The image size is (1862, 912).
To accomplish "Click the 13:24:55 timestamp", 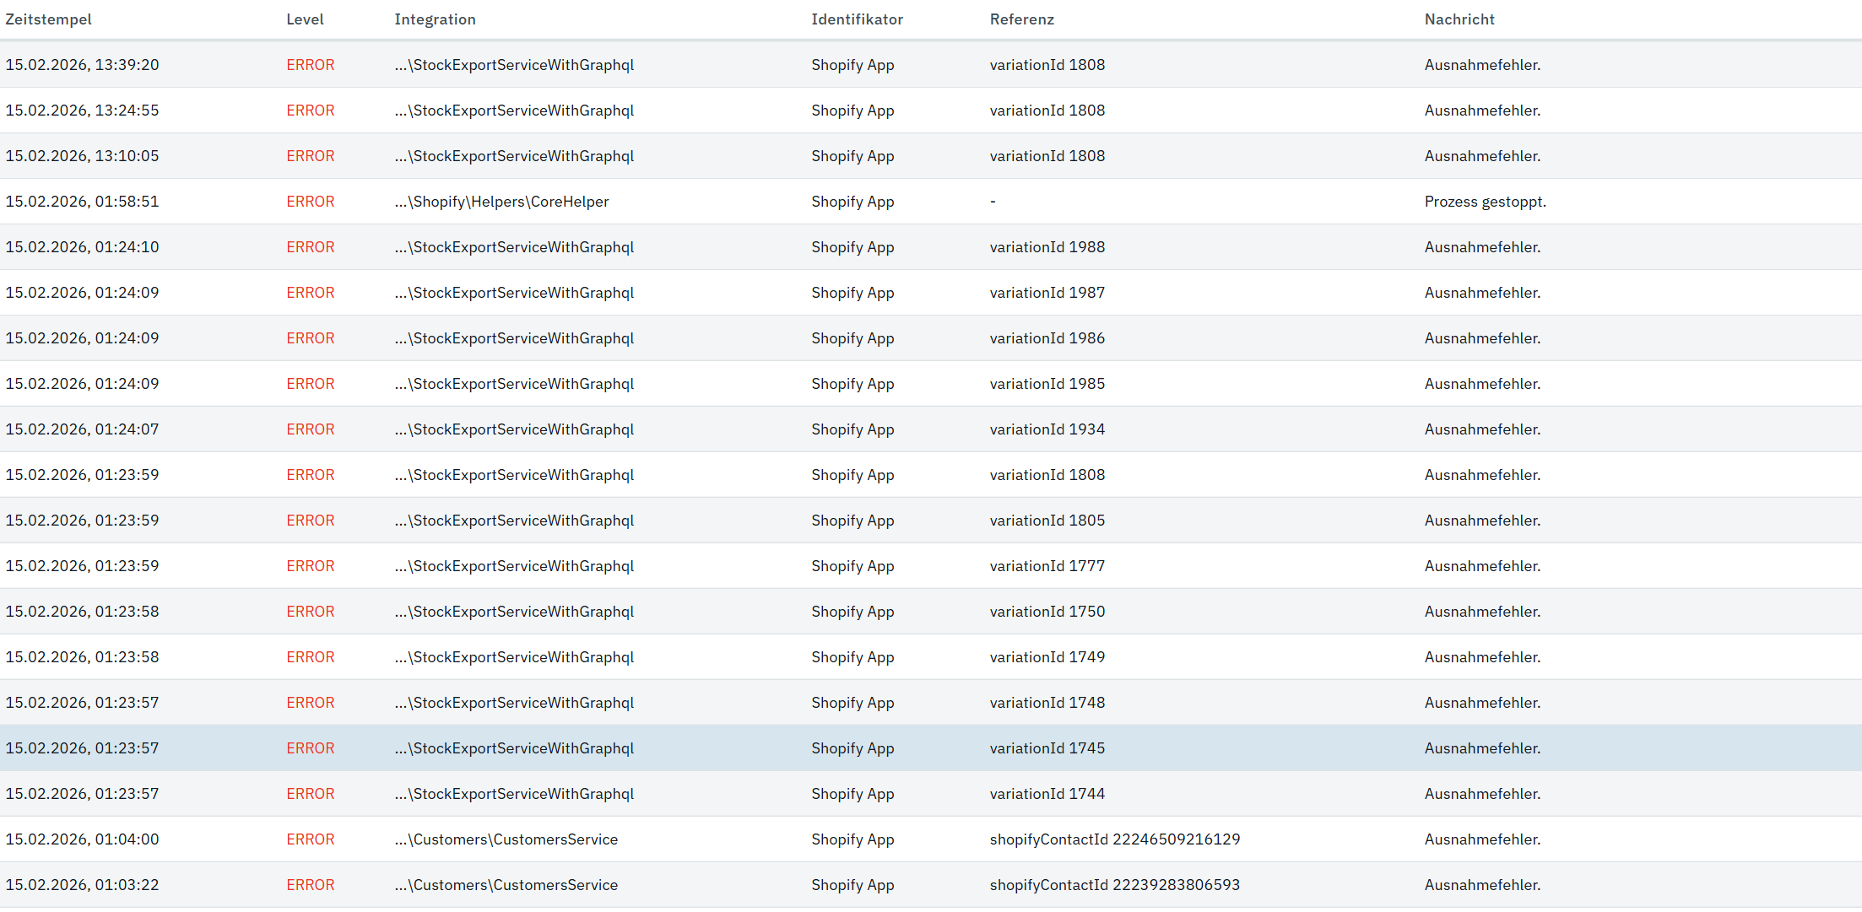I will point(82,111).
